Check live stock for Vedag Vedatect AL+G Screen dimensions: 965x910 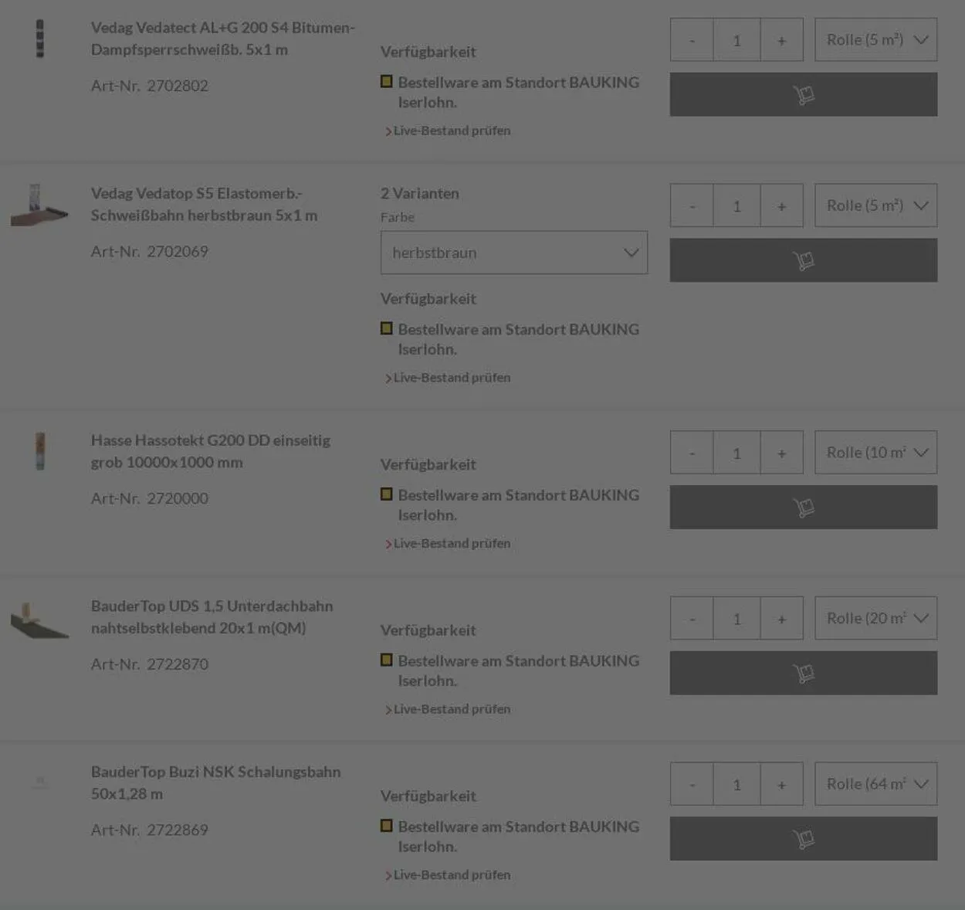point(452,131)
